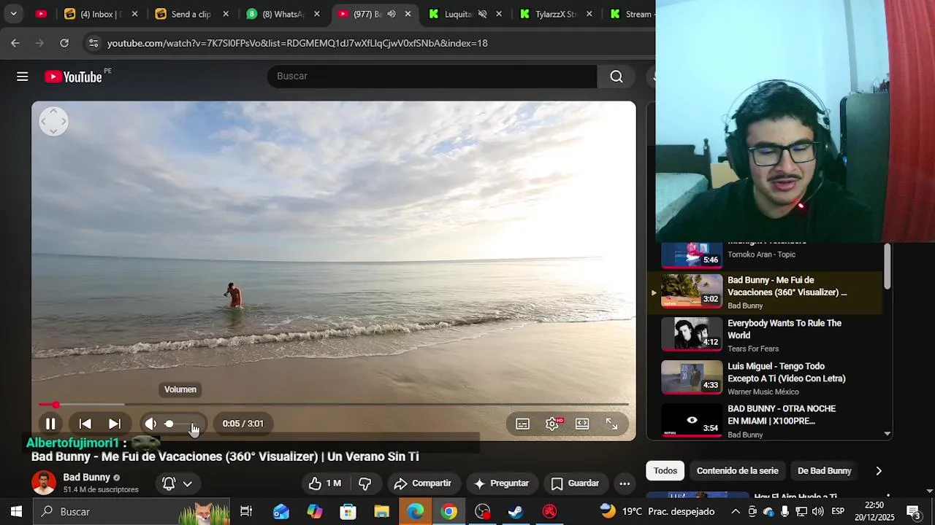This screenshot has width=935, height=525.
Task: Unmute the Luquita tab muted-speaker icon
Action: (482, 14)
